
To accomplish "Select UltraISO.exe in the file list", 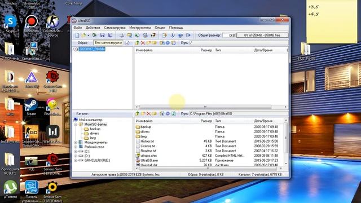I will point(149,160).
